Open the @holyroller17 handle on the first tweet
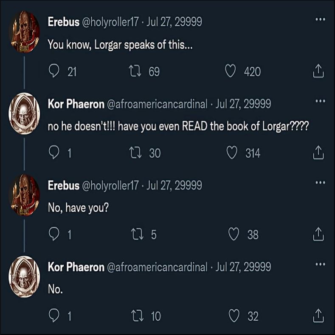335x335 pixels. tap(110, 22)
